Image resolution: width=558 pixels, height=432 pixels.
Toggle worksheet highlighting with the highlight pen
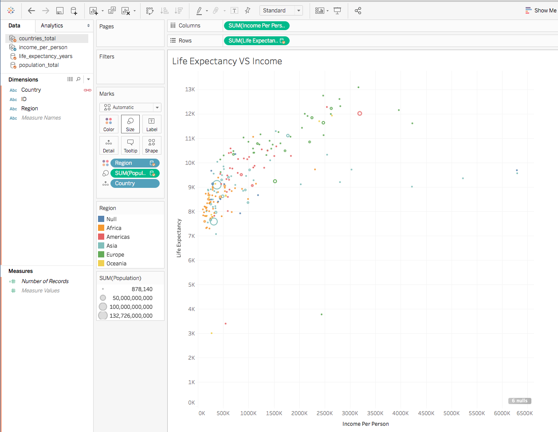click(x=200, y=10)
